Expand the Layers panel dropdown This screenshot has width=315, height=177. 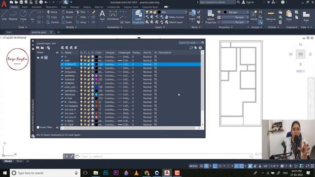[159, 27]
